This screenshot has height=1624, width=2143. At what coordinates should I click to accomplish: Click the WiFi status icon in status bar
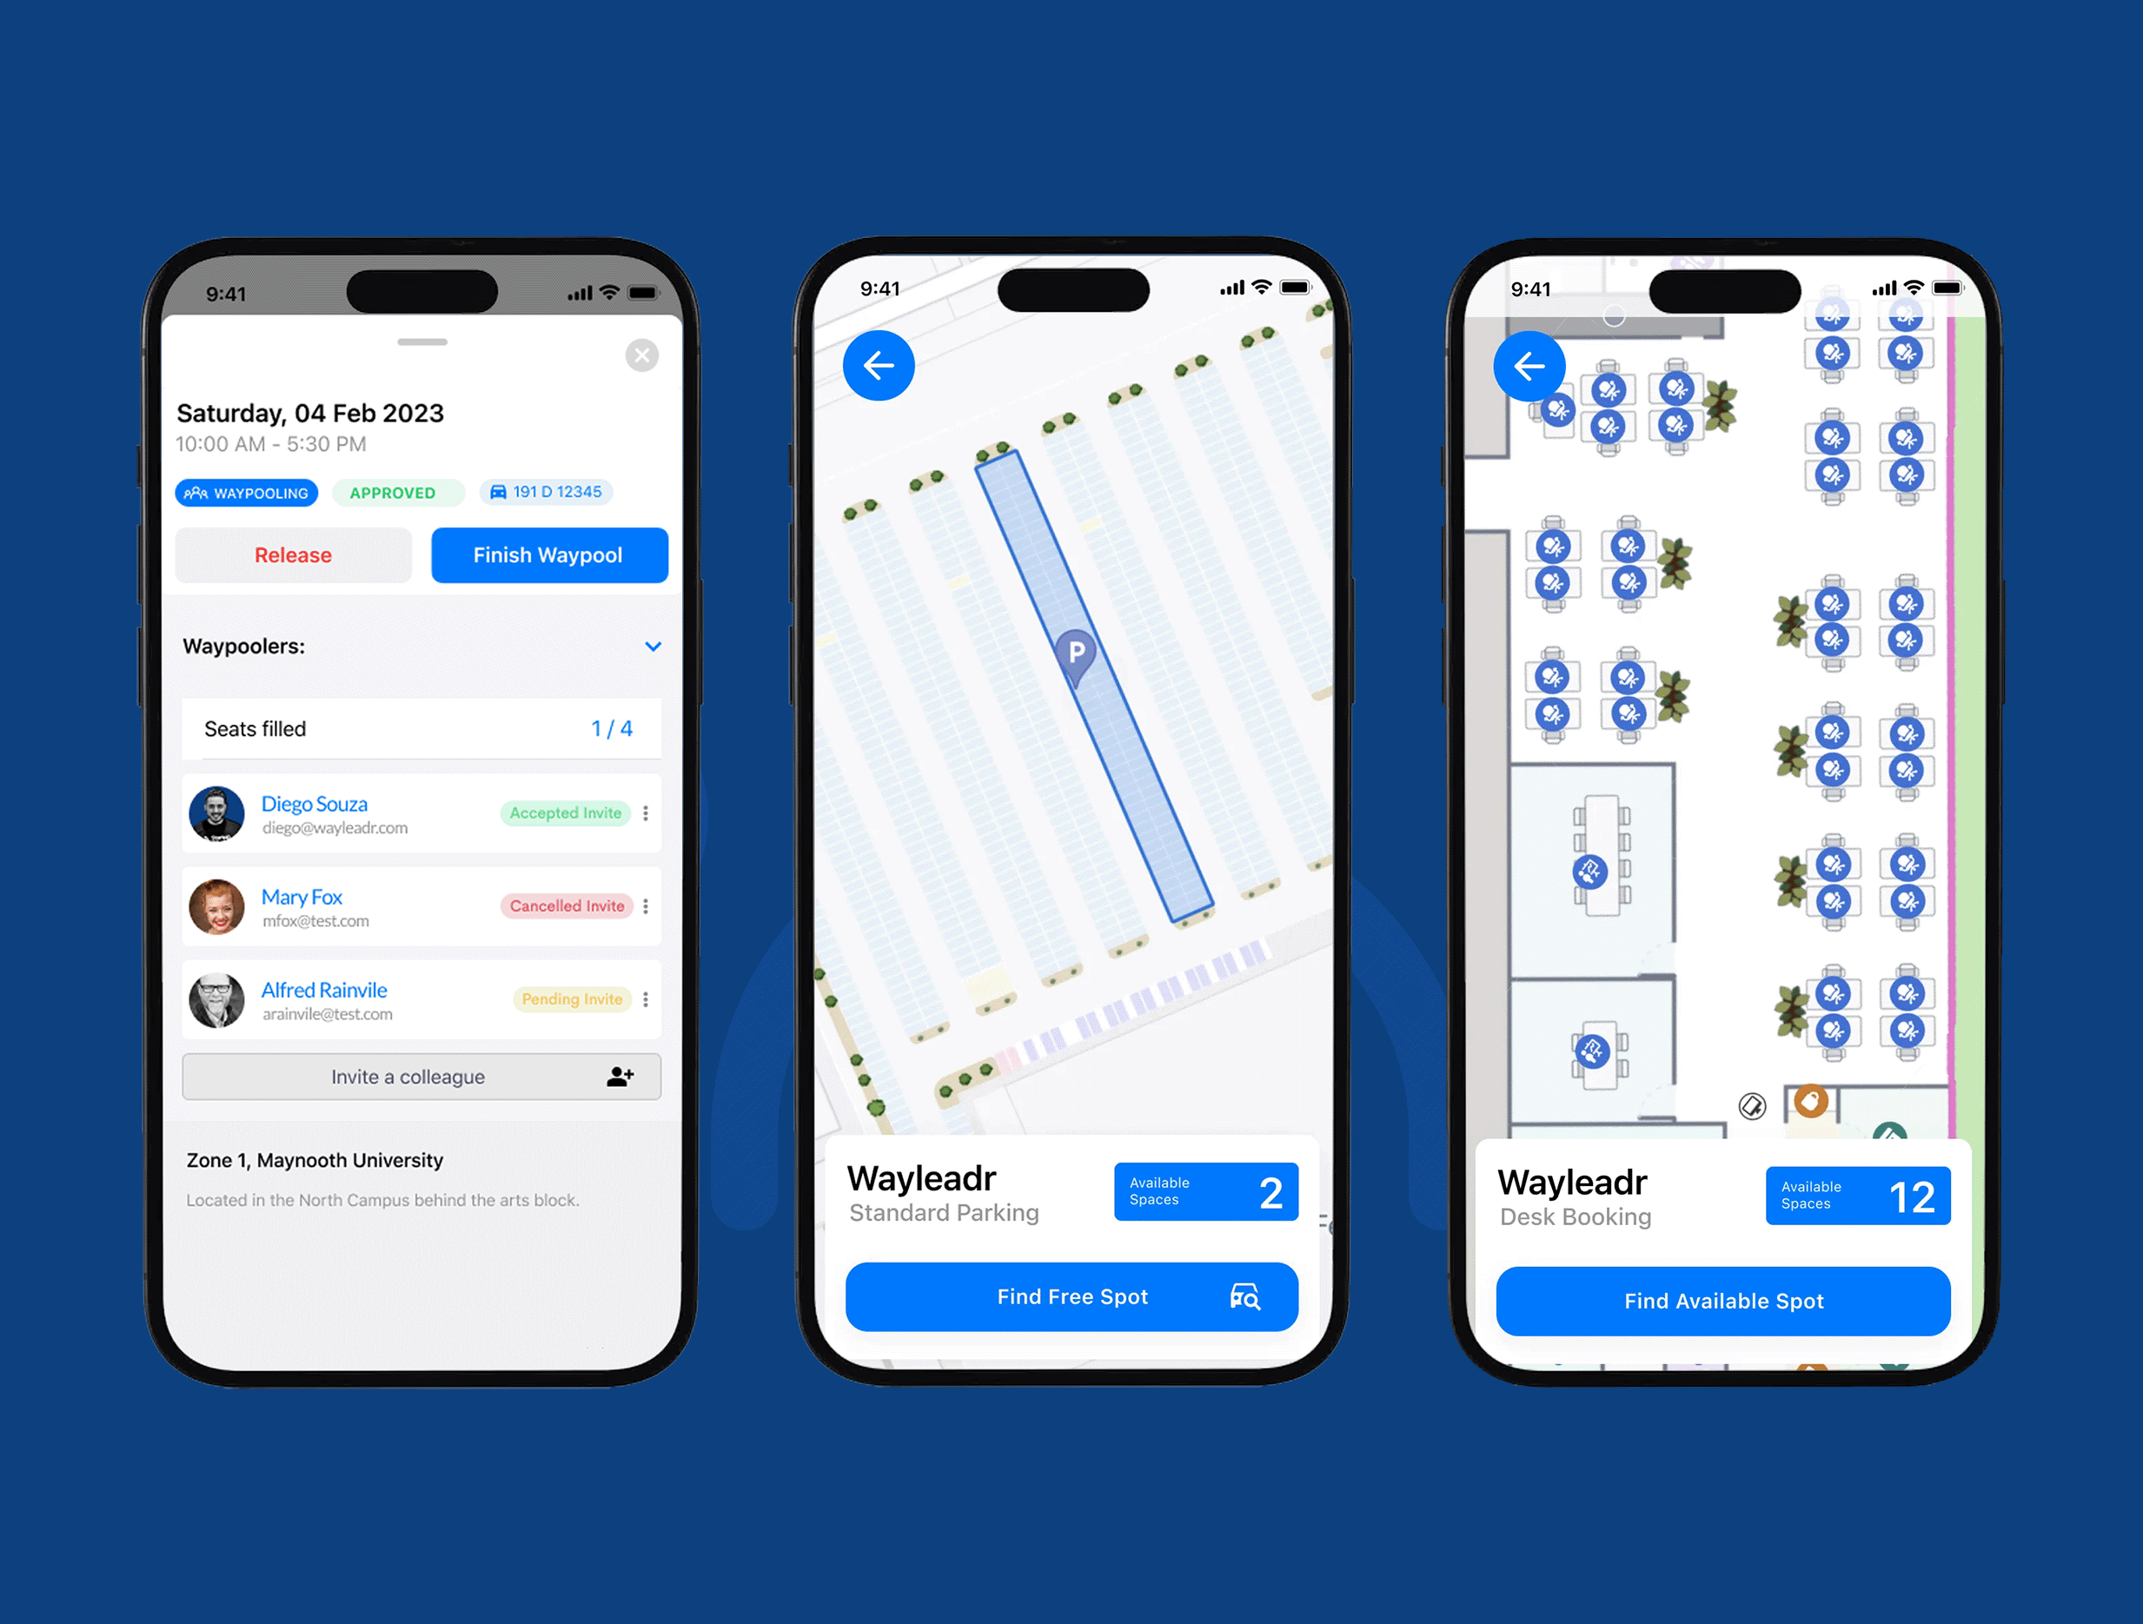click(1263, 285)
